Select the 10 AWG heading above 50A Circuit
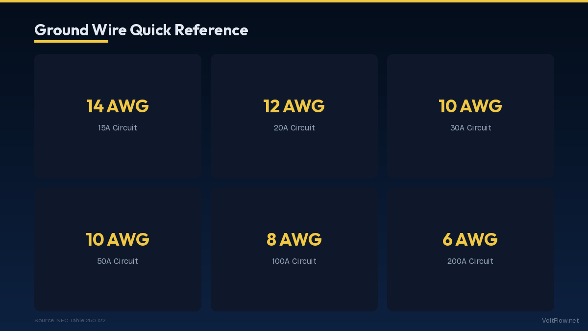Screen dimensions: 588x331 point(118,239)
